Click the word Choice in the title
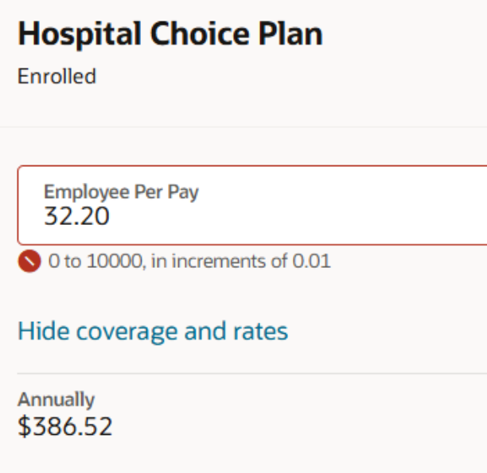487x473 pixels. point(200,34)
